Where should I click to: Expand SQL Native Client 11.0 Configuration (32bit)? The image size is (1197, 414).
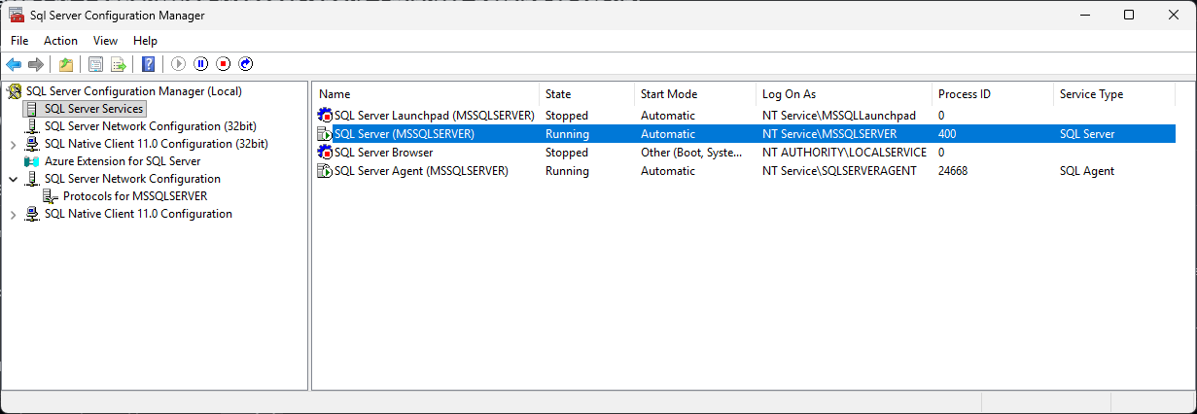pos(13,144)
